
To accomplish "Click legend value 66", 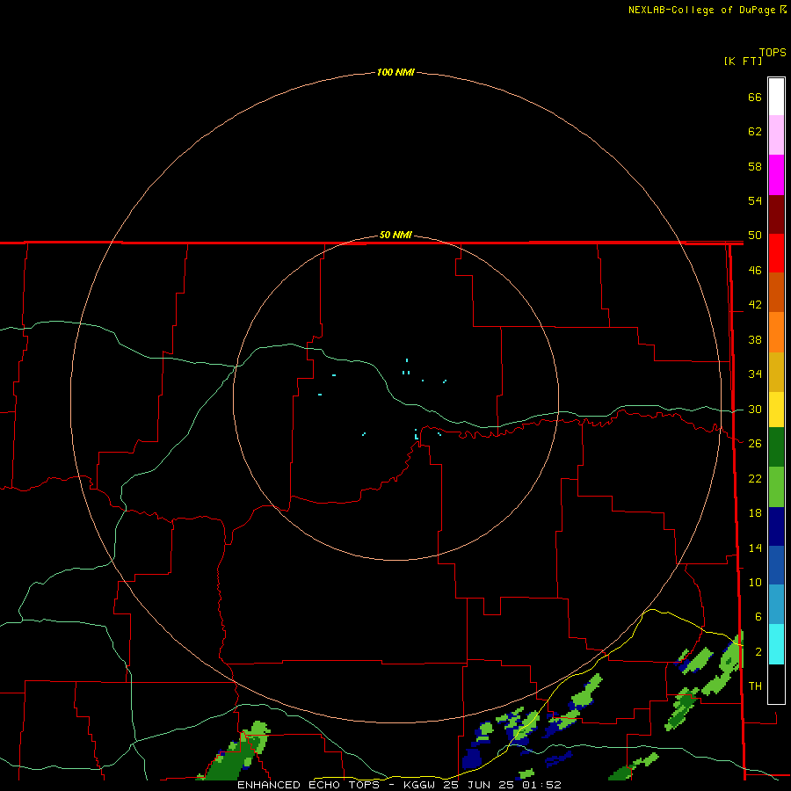I will 755,98.
